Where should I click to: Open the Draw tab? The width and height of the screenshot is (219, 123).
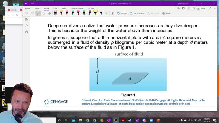tap(47, 8)
